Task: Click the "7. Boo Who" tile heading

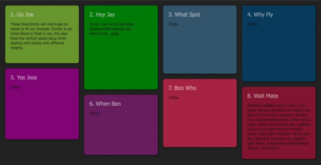Action: (x=182, y=88)
